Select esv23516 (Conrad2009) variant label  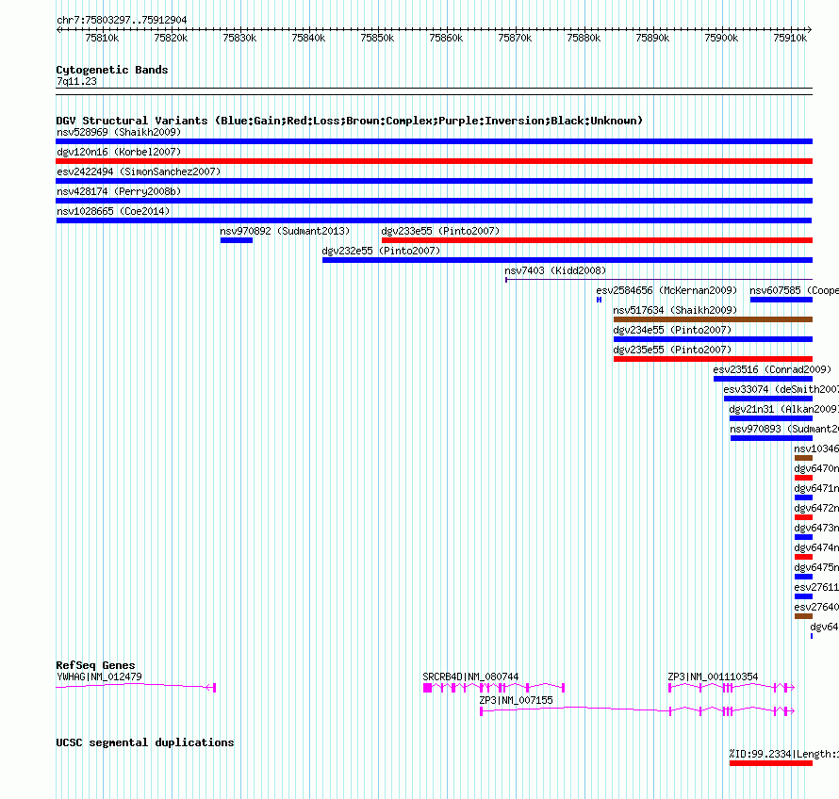(772, 369)
